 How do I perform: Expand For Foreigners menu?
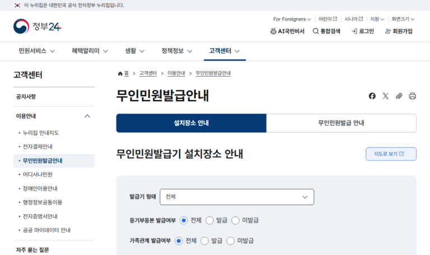(x=292, y=19)
